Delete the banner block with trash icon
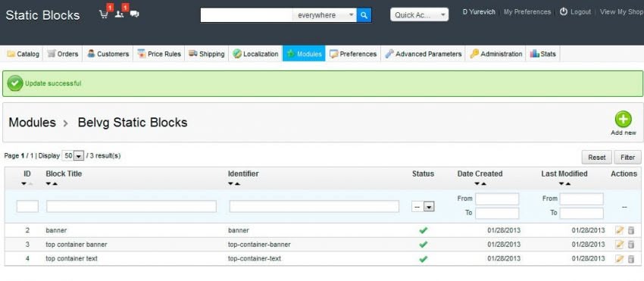Image resolution: width=644 pixels, height=281 pixels. pos(631,230)
